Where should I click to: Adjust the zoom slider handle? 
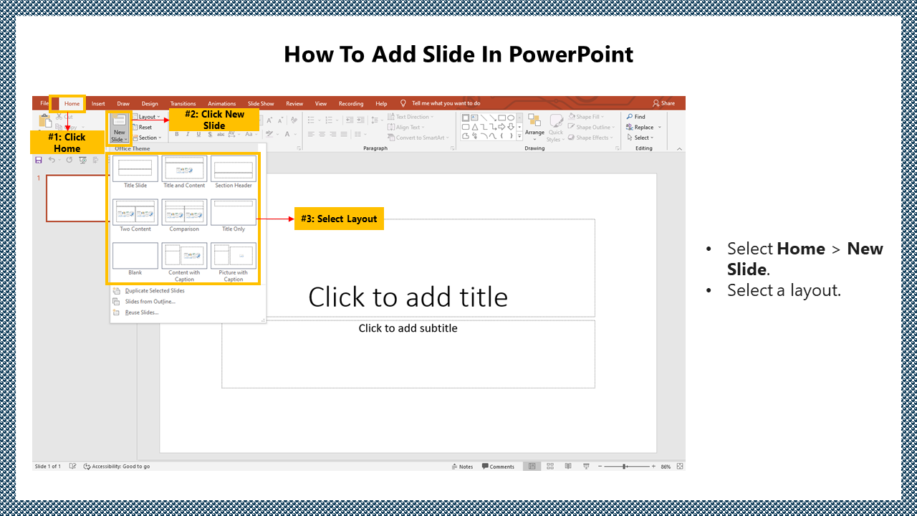(x=624, y=467)
